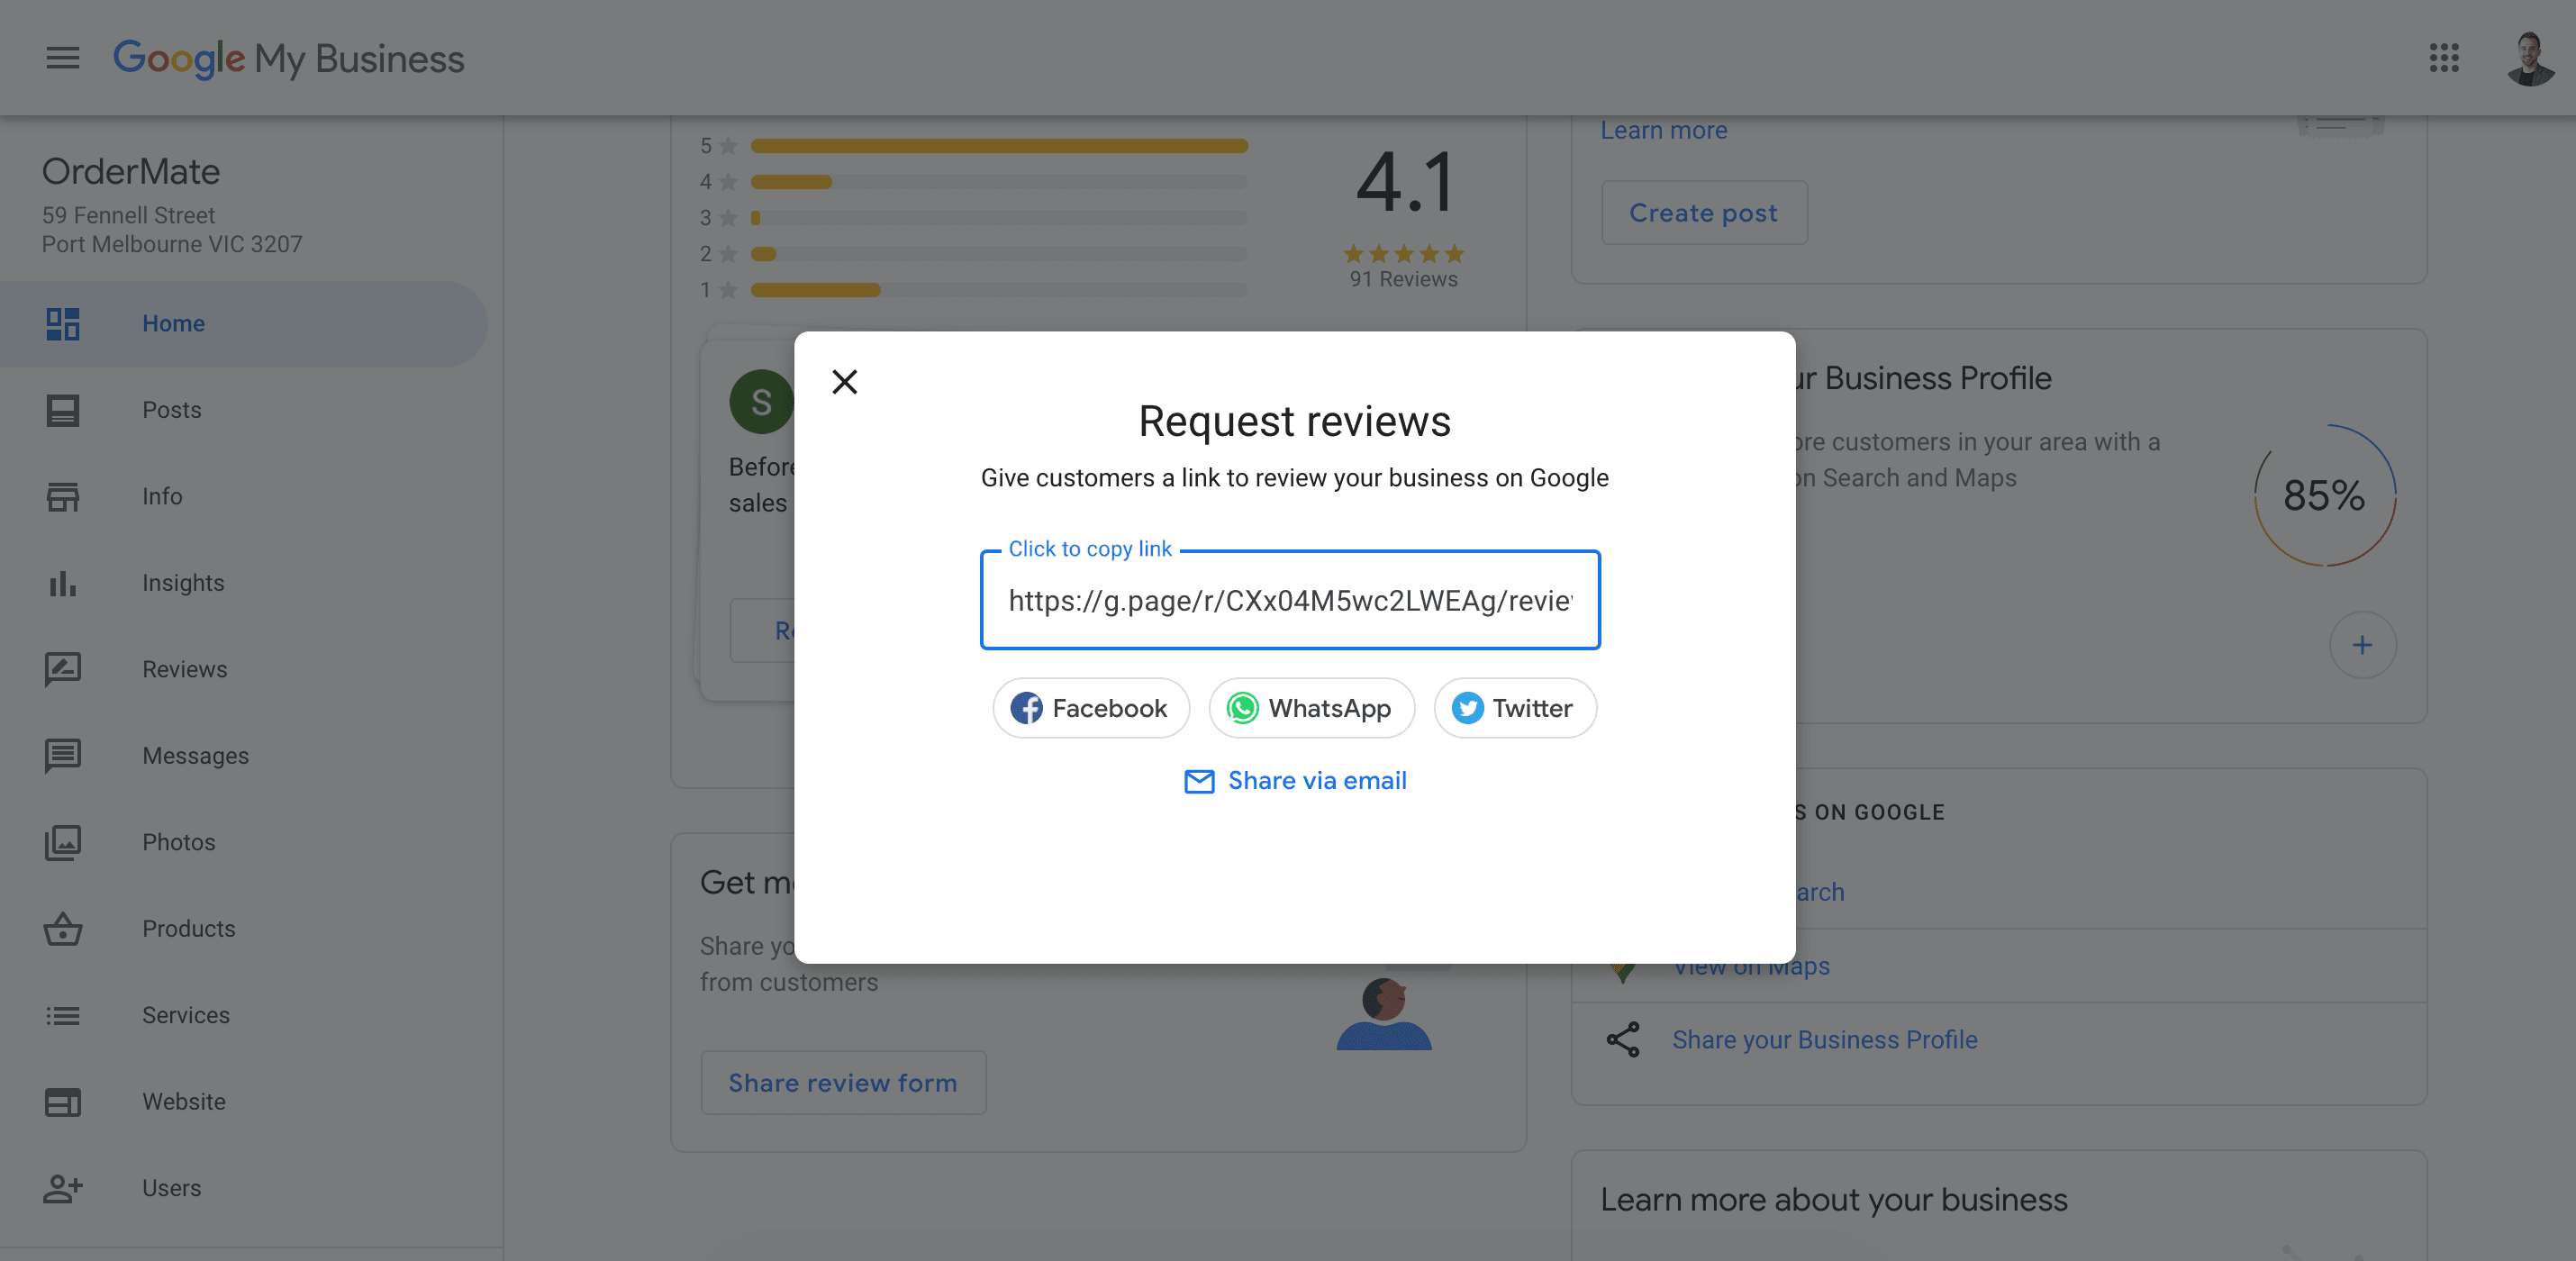Click the 85% profile completion ring
The height and width of the screenshot is (1261, 2576).
(2324, 495)
